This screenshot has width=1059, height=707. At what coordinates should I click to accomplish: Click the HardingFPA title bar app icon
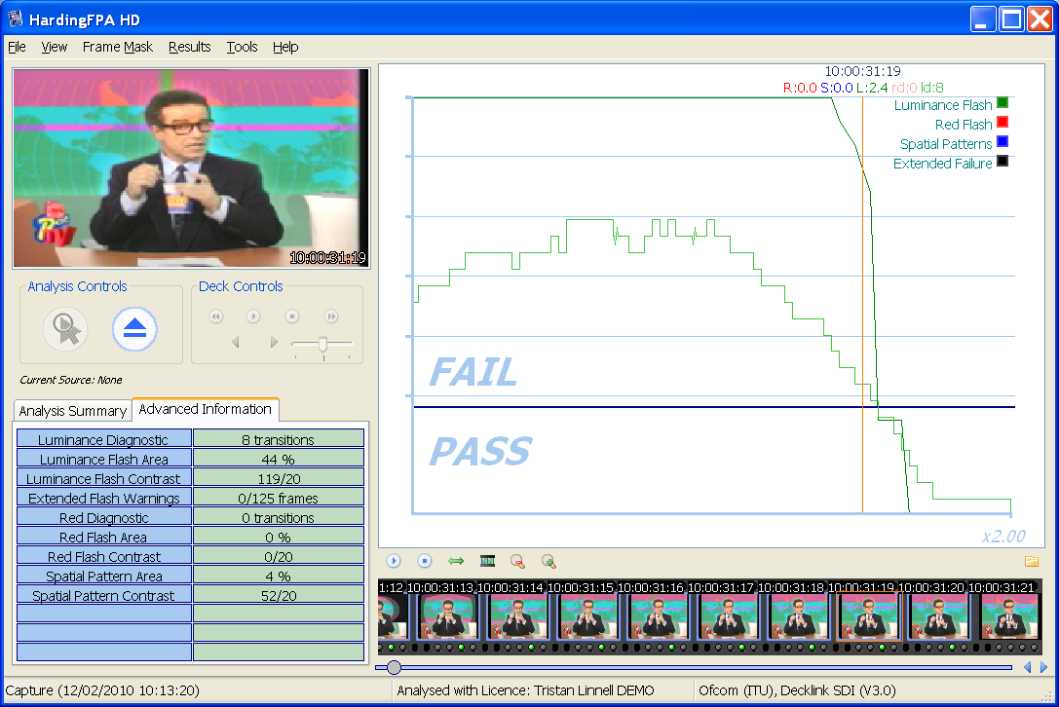click(15, 19)
